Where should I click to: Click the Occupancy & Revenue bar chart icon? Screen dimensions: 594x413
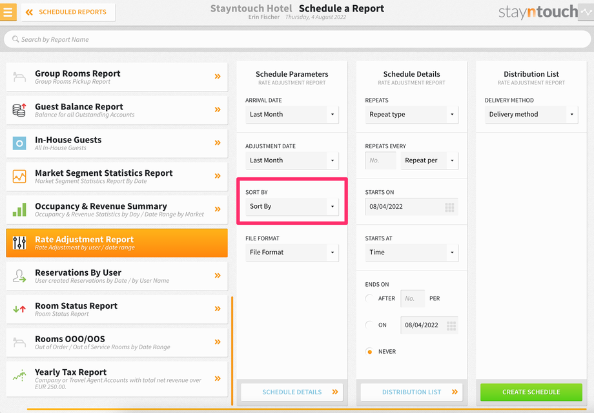(19, 209)
